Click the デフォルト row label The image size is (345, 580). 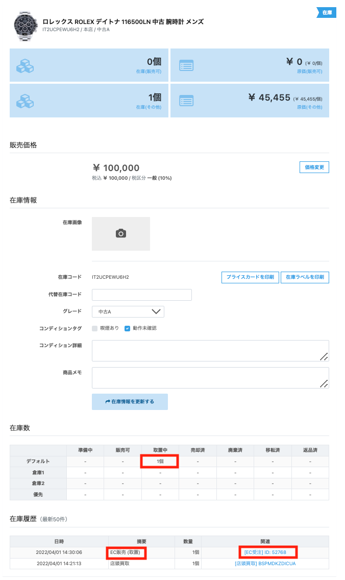(38, 461)
